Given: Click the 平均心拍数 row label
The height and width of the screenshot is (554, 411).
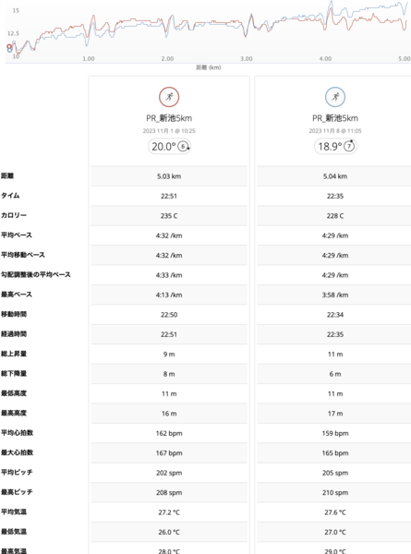Looking at the screenshot, I should click(17, 433).
